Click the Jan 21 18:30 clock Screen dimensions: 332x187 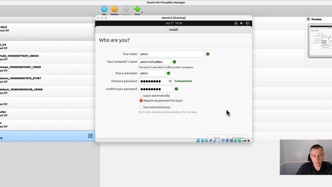(x=174, y=23)
